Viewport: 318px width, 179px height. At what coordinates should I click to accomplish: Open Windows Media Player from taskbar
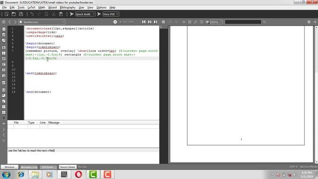(49, 175)
